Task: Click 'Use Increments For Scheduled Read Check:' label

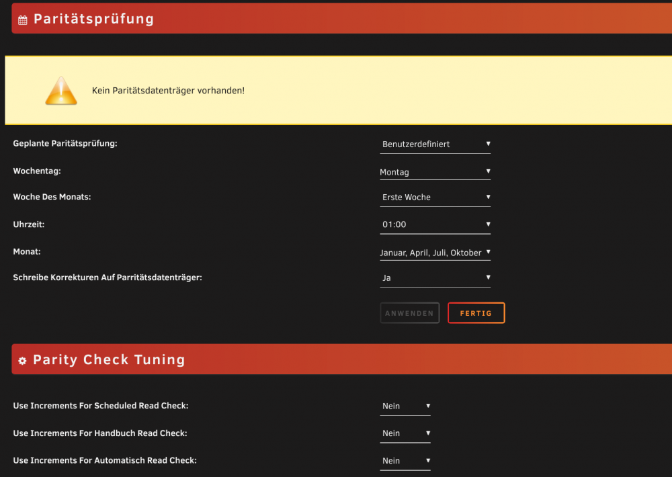Action: 101,406
